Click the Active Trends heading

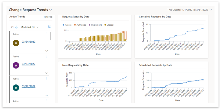click(x=17, y=16)
